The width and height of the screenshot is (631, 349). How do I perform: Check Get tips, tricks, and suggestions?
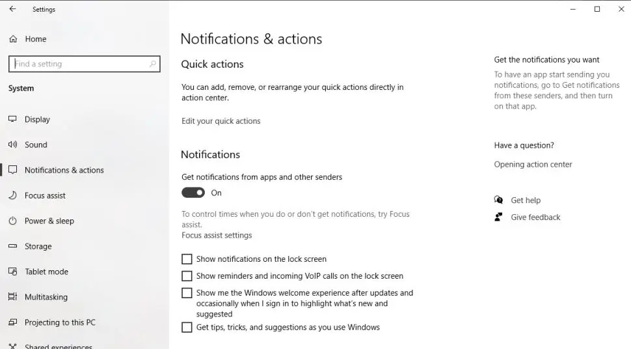tap(187, 328)
